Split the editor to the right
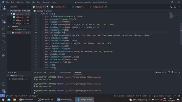This screenshot has height=102, width=182. 175,7
